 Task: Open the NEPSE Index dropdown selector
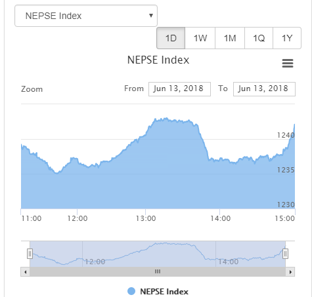coord(86,16)
